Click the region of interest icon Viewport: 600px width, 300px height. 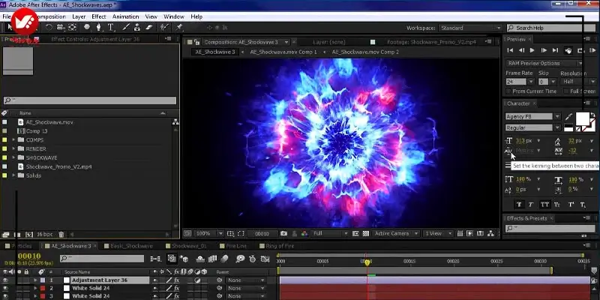(240, 233)
